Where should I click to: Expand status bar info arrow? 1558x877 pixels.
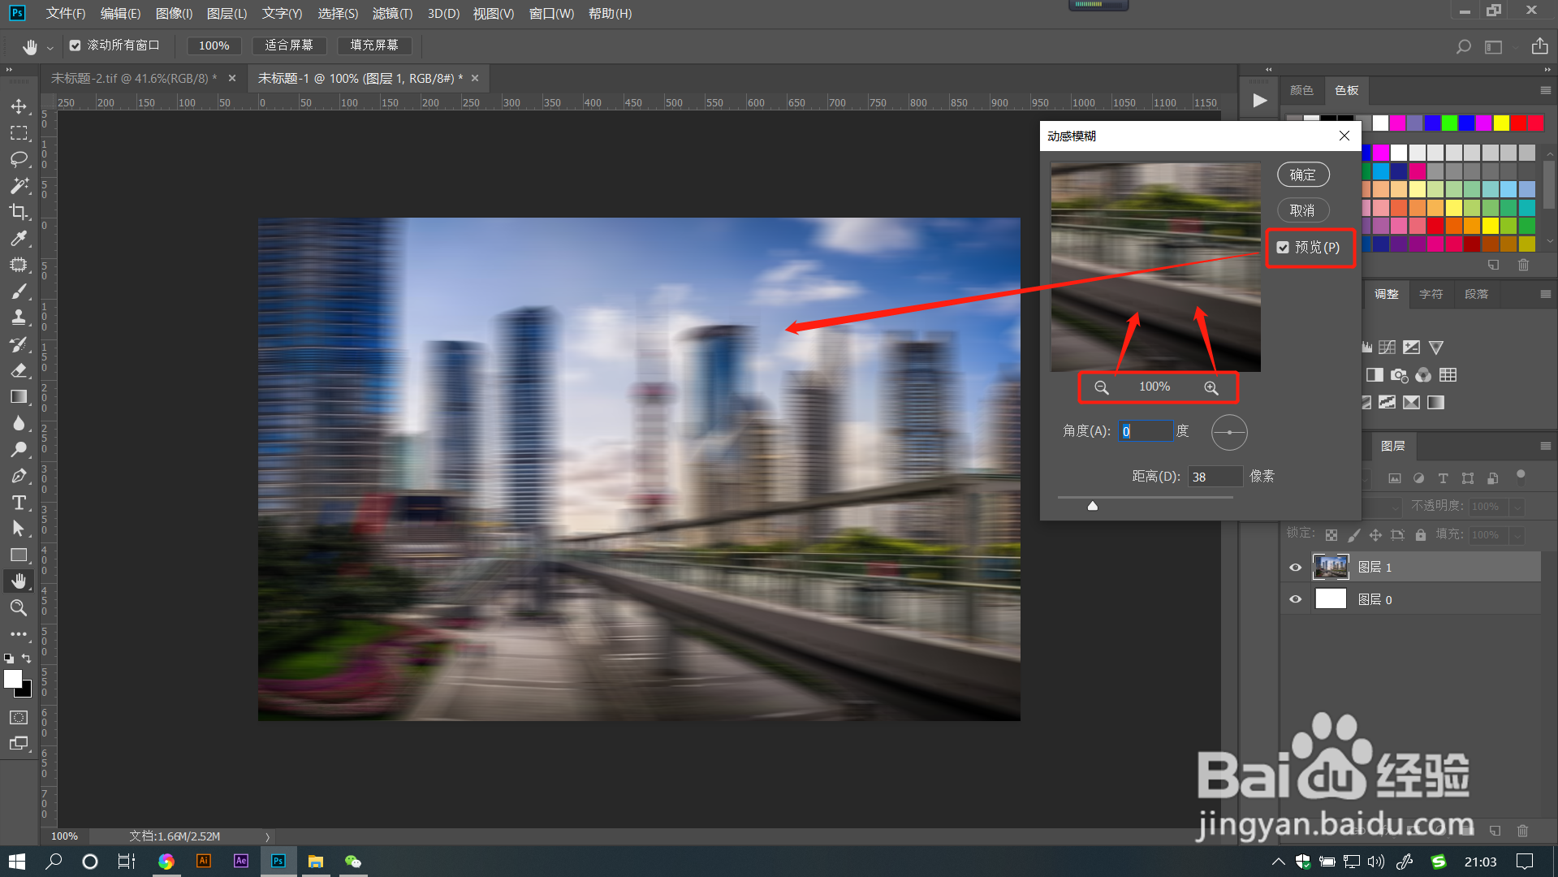[x=267, y=836]
